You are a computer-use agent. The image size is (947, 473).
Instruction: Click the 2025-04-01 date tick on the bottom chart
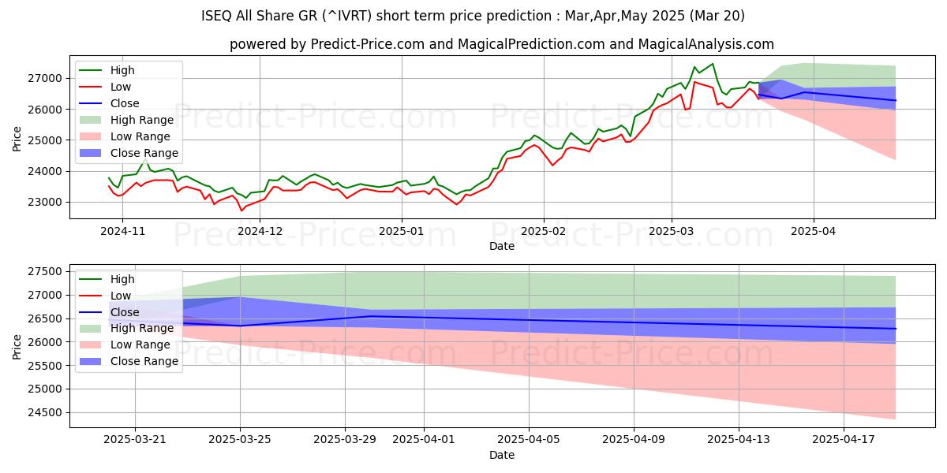point(424,440)
